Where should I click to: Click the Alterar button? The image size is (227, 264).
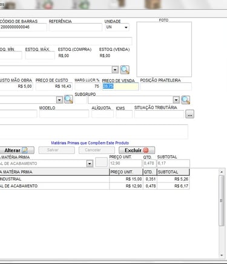click(x=17, y=150)
